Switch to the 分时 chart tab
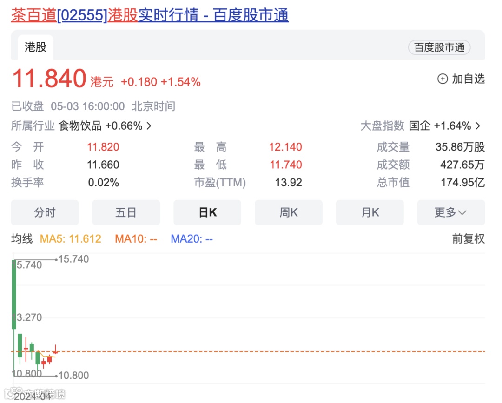Image resolution: width=502 pixels, height=403 pixels. 45,212
